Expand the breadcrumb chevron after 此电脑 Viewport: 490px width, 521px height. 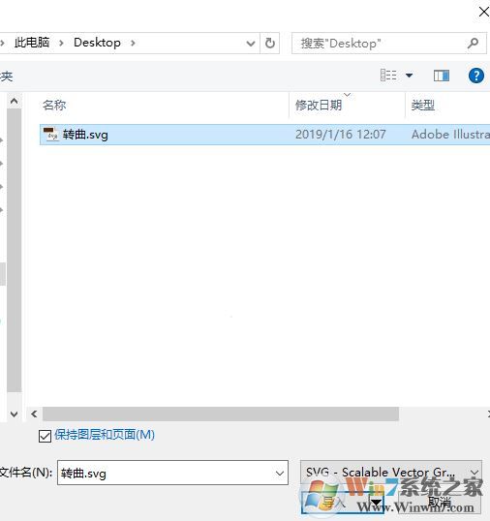(61, 43)
